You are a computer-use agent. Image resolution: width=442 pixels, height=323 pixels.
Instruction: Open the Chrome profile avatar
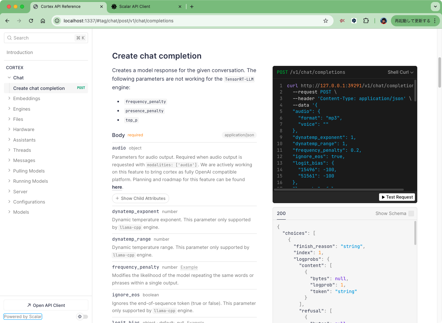[384, 21]
